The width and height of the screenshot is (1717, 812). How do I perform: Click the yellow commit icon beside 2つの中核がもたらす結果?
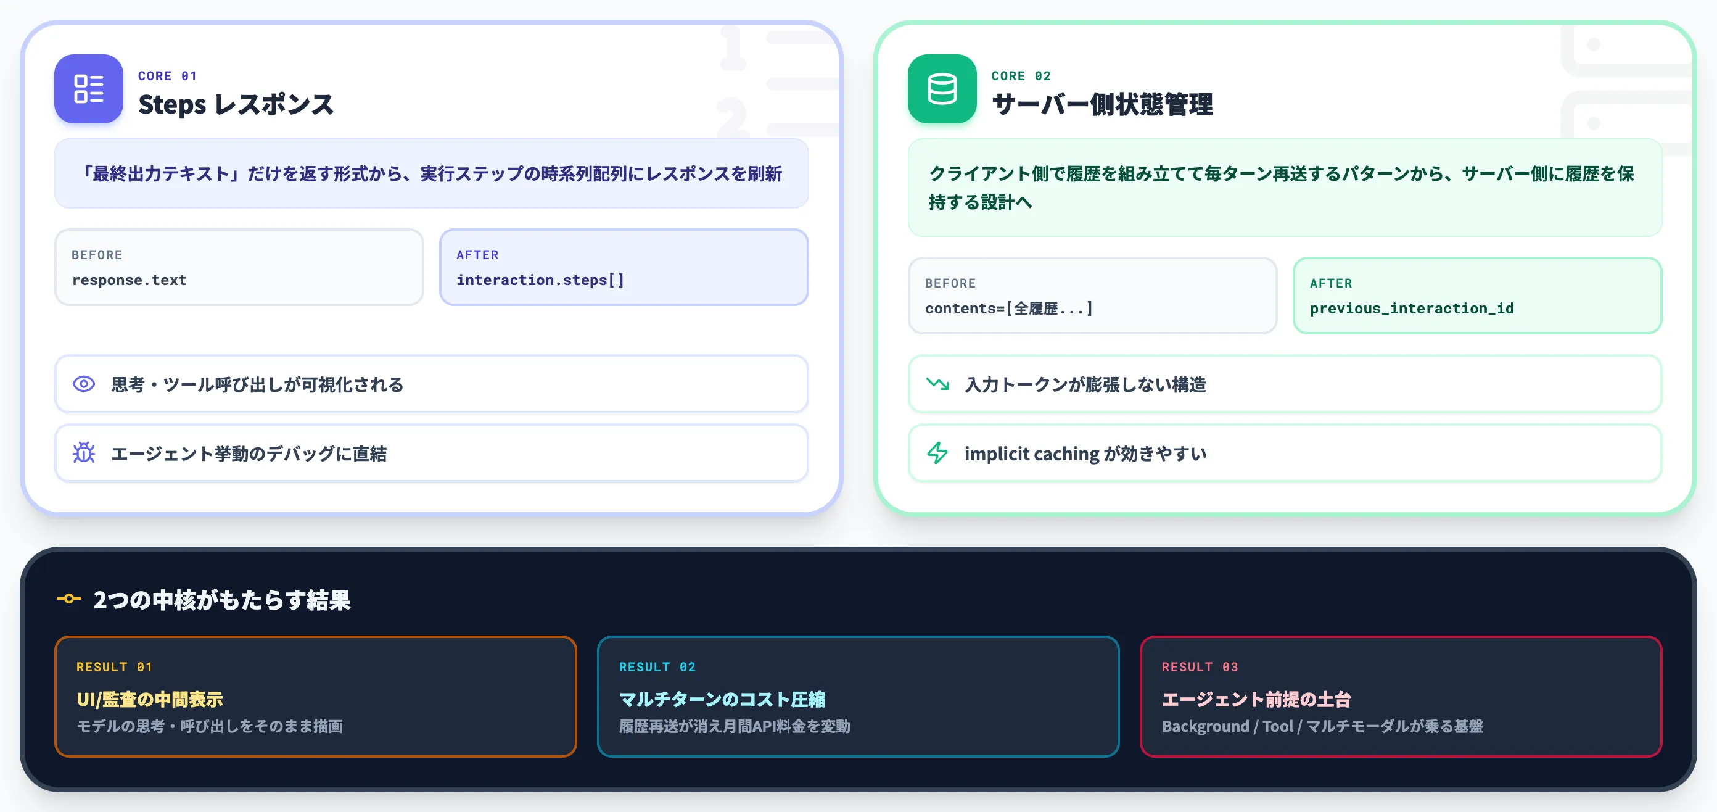coord(68,599)
